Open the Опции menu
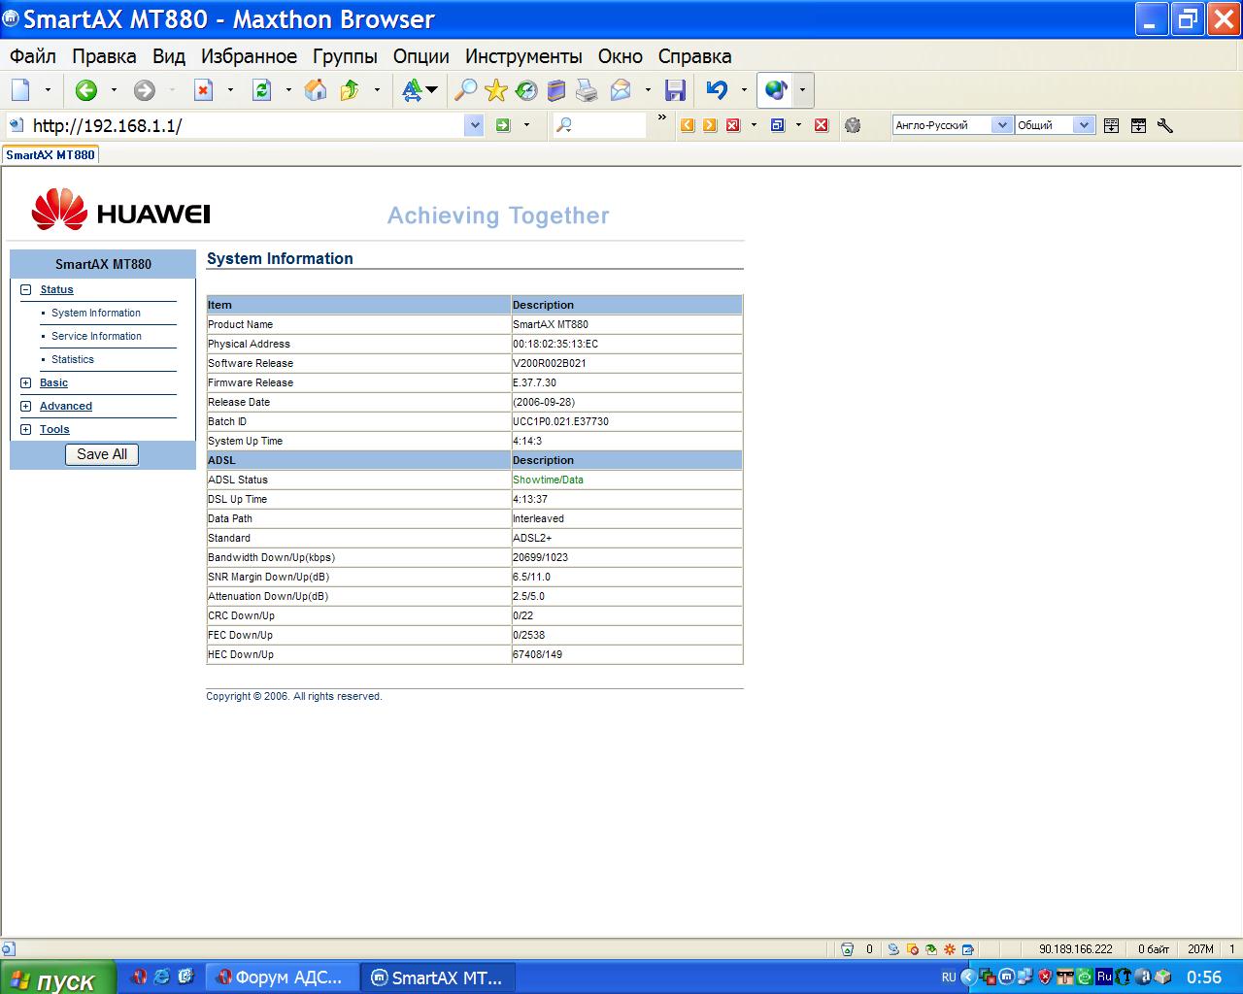Viewport: 1243px width, 994px height. [x=420, y=56]
